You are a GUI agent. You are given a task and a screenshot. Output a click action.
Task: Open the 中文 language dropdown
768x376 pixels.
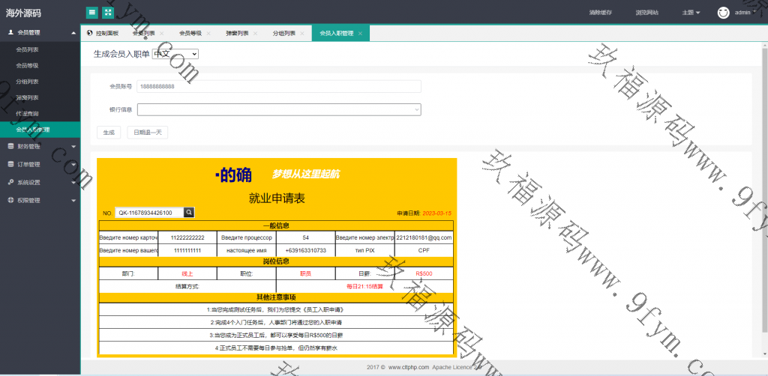point(175,54)
